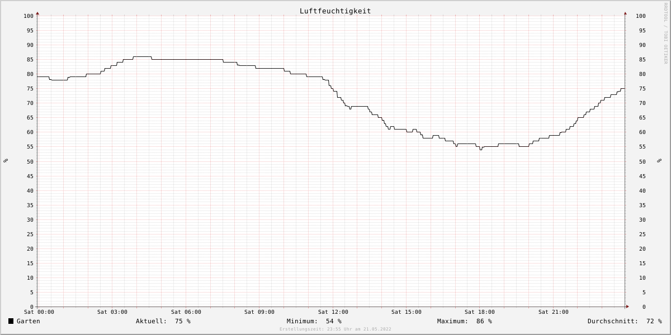Click the "10" label on the left axis
Screen dimensions: 671x335
(x=30, y=278)
